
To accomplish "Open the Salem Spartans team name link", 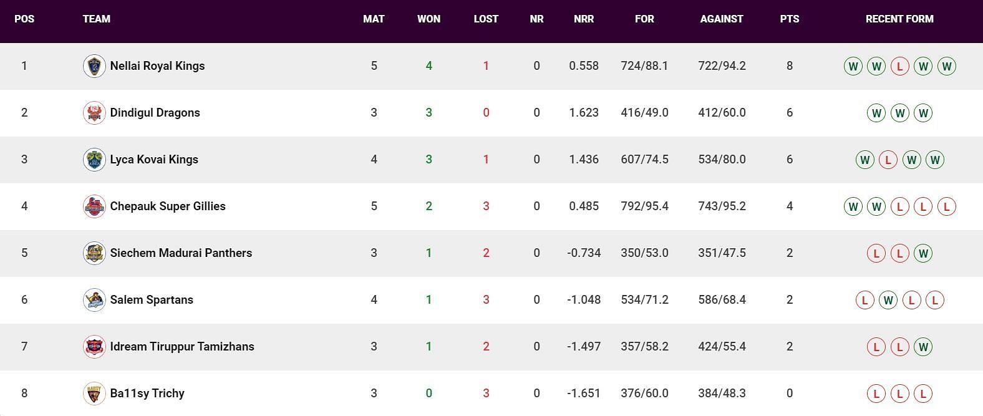I will pos(152,300).
